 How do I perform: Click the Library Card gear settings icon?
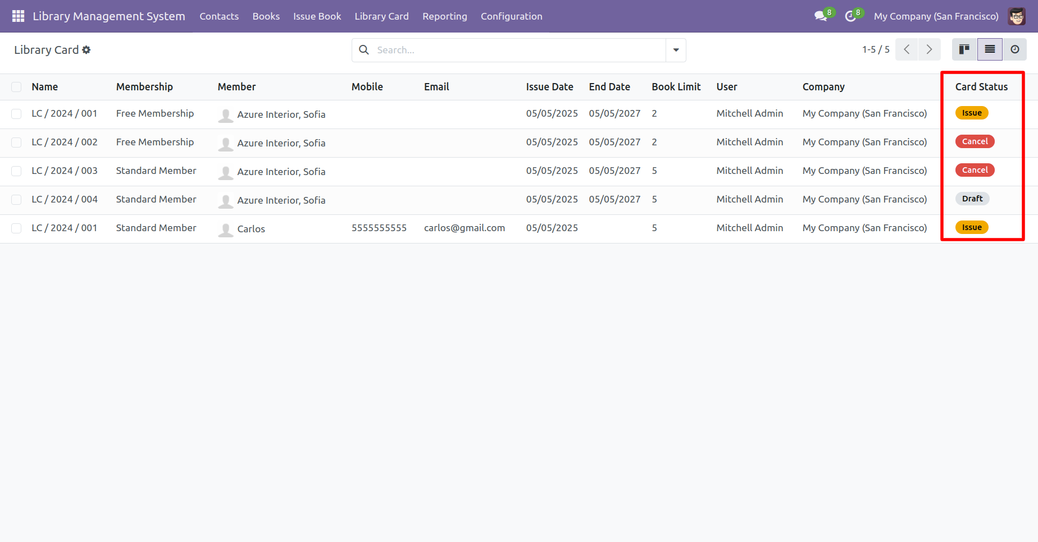pos(86,50)
